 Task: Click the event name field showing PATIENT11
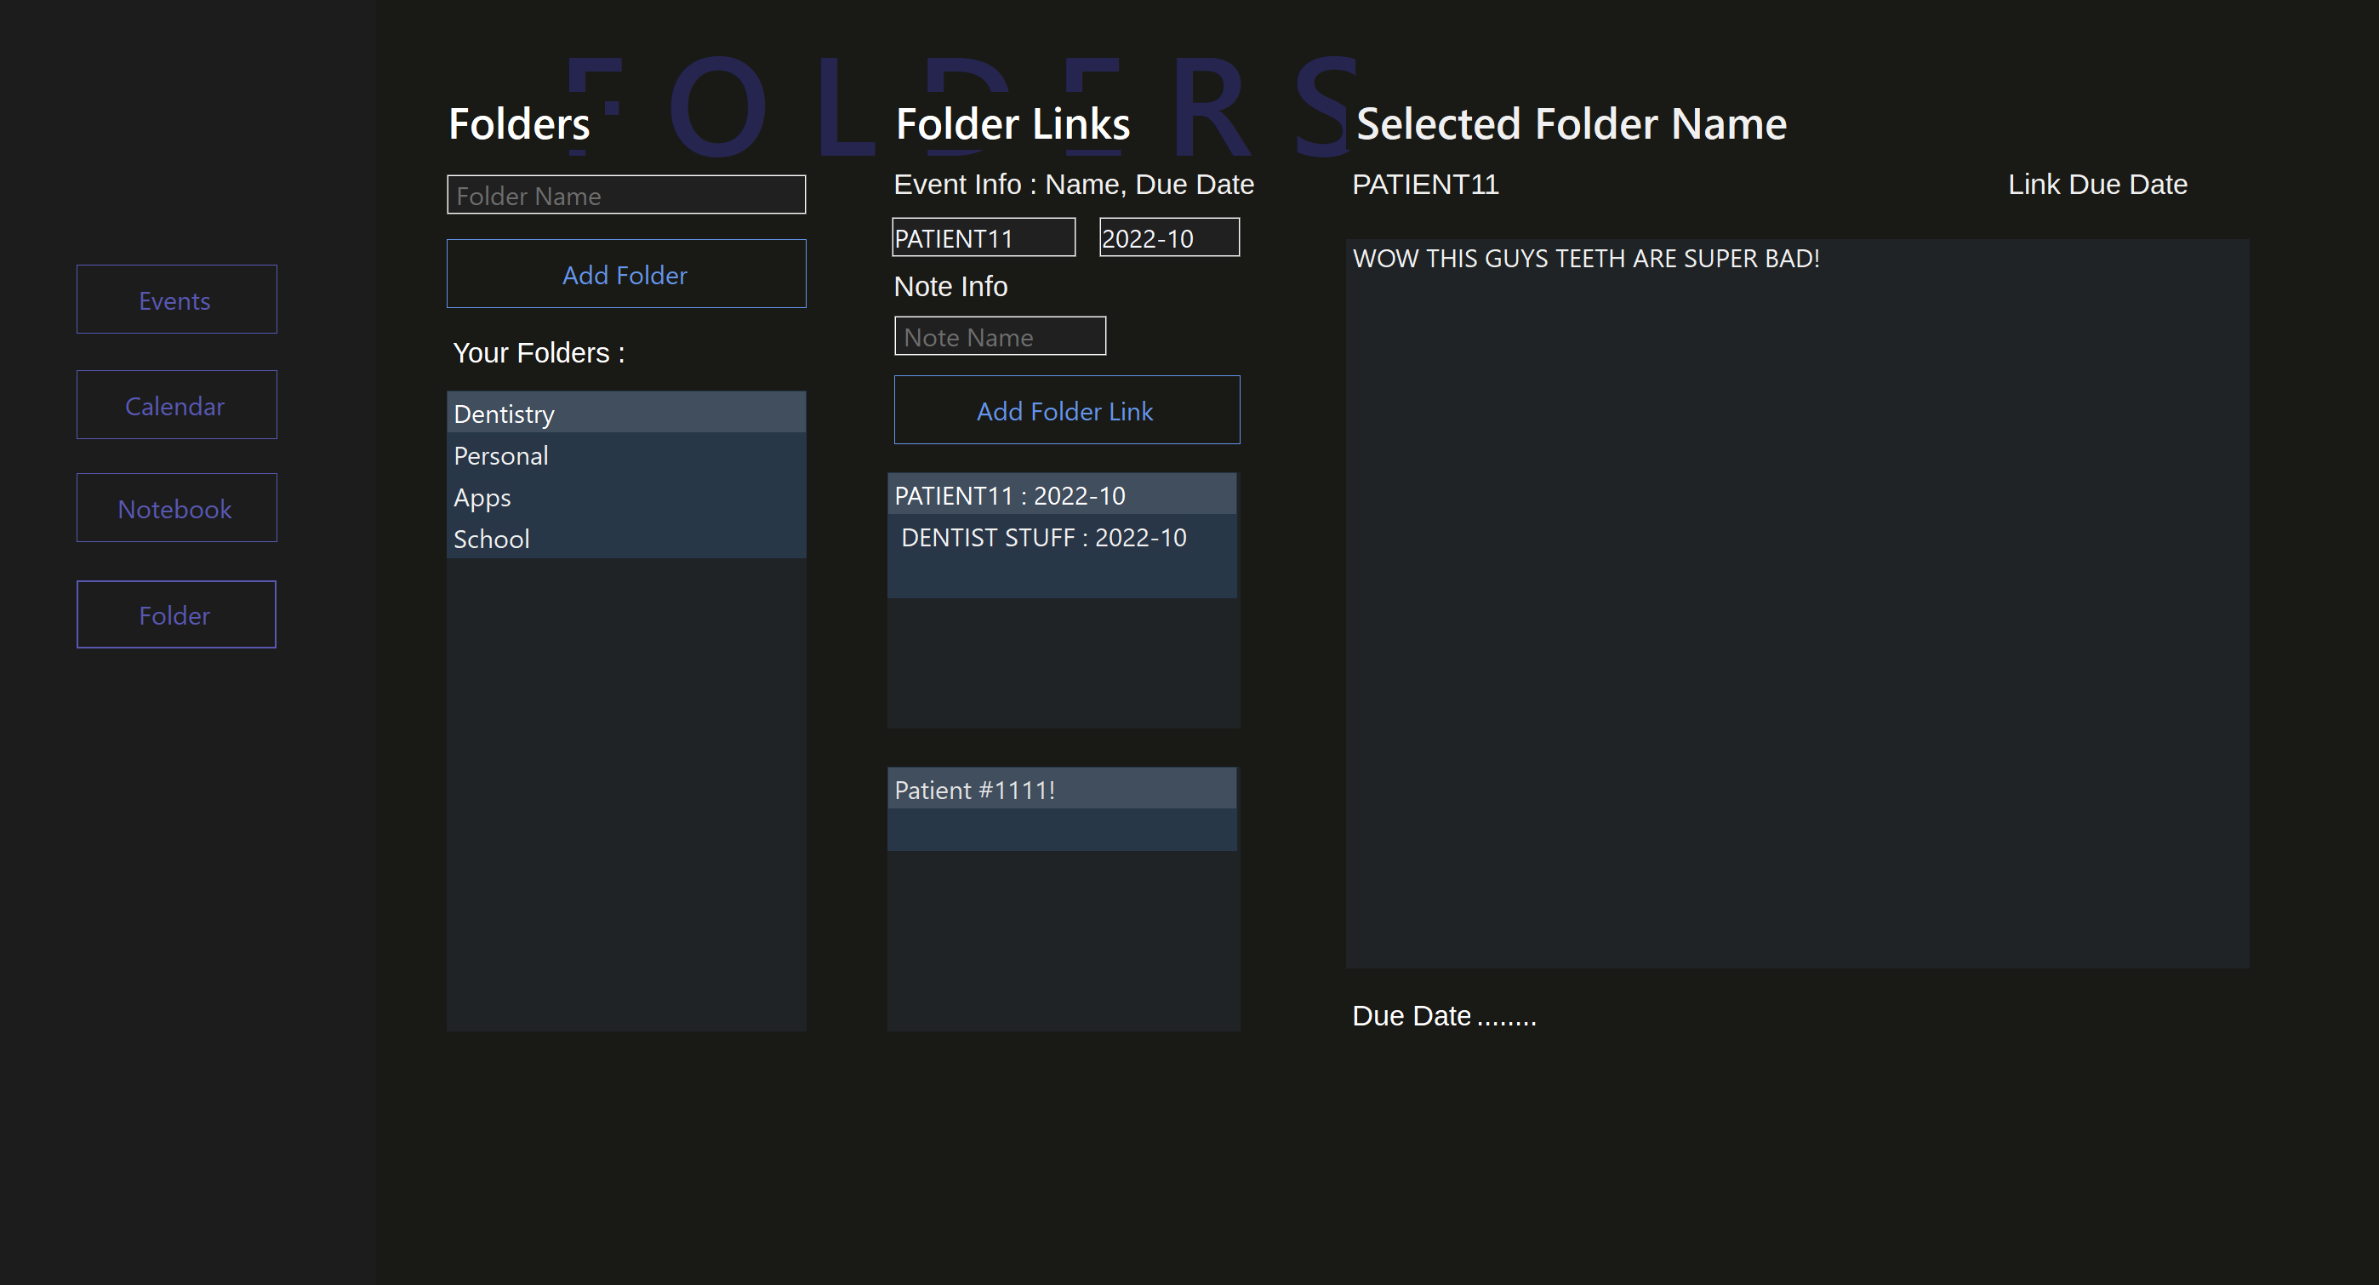tap(983, 237)
